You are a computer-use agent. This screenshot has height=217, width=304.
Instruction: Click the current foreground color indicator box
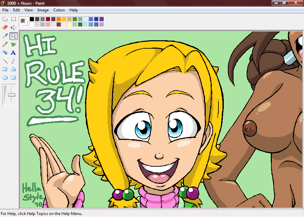[x=23, y=21]
